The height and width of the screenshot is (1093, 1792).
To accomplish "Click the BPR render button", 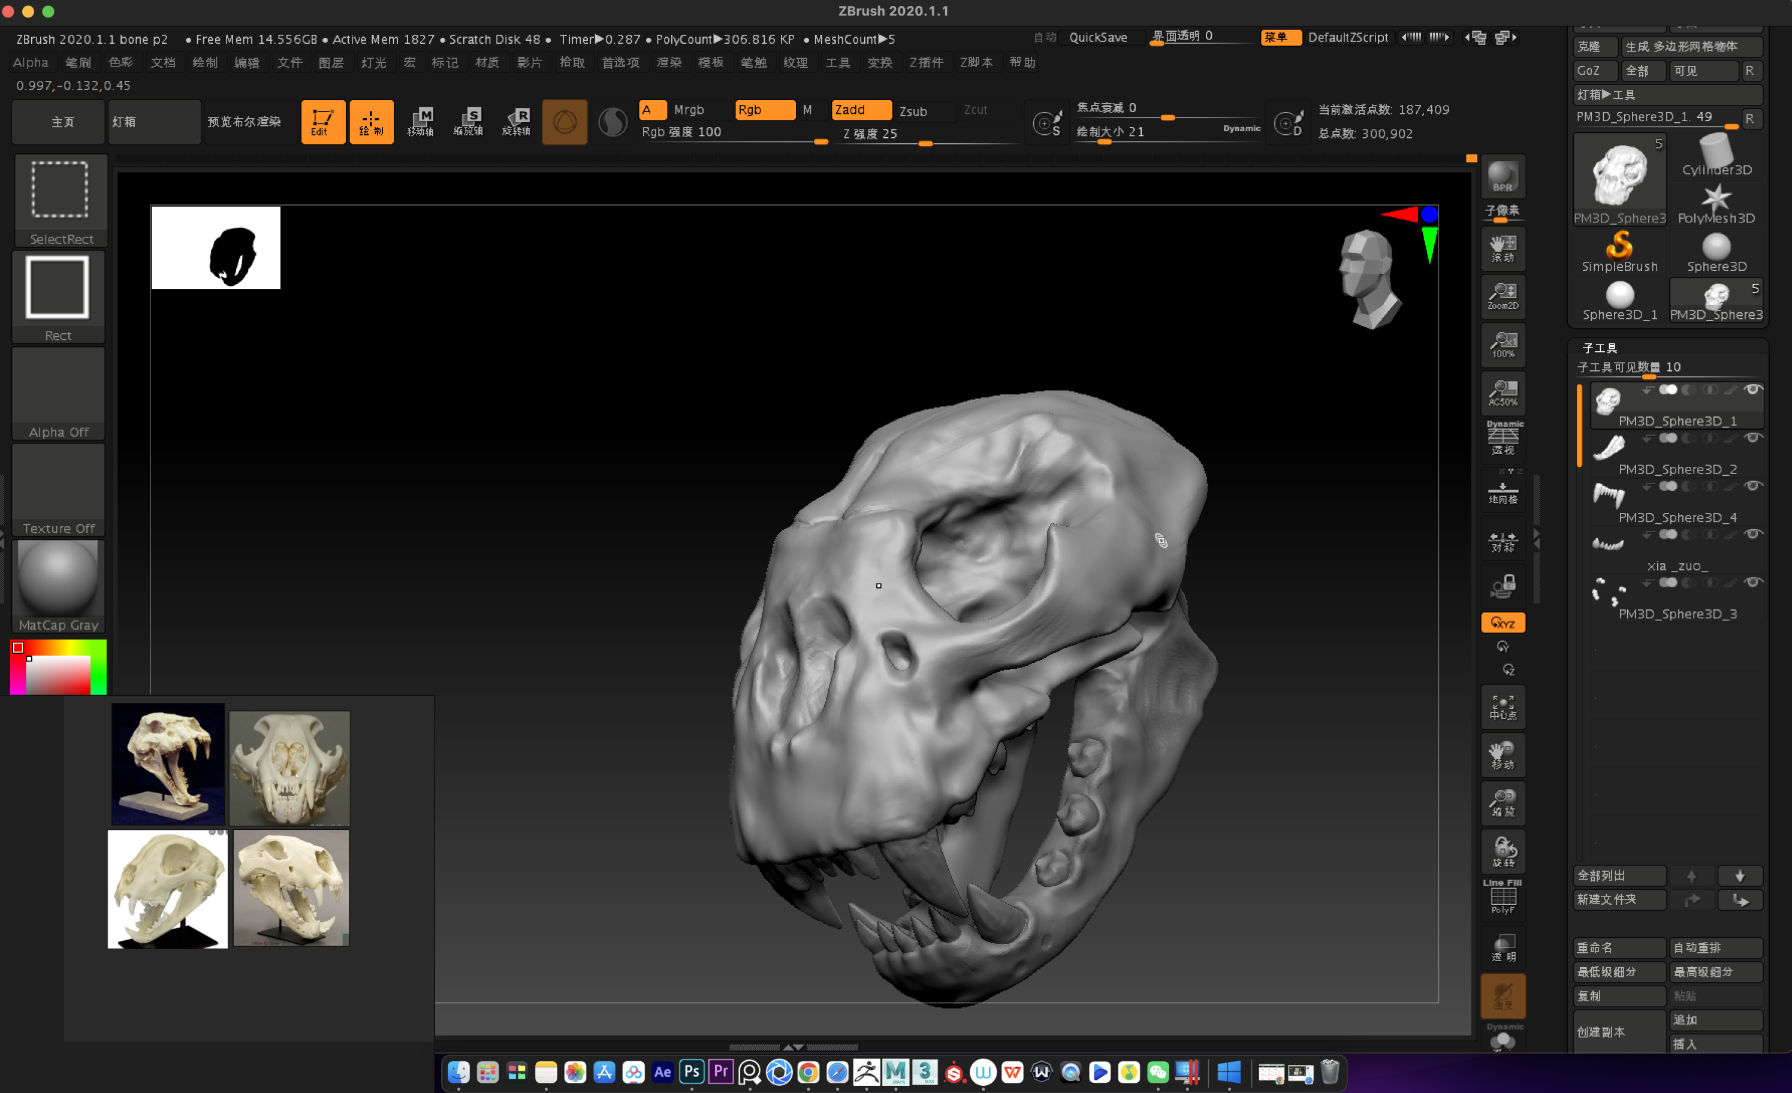I will pos(1503,177).
